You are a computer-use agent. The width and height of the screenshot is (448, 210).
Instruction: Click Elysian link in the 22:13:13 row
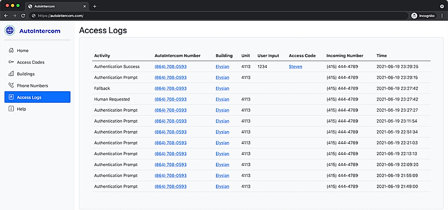222,154
